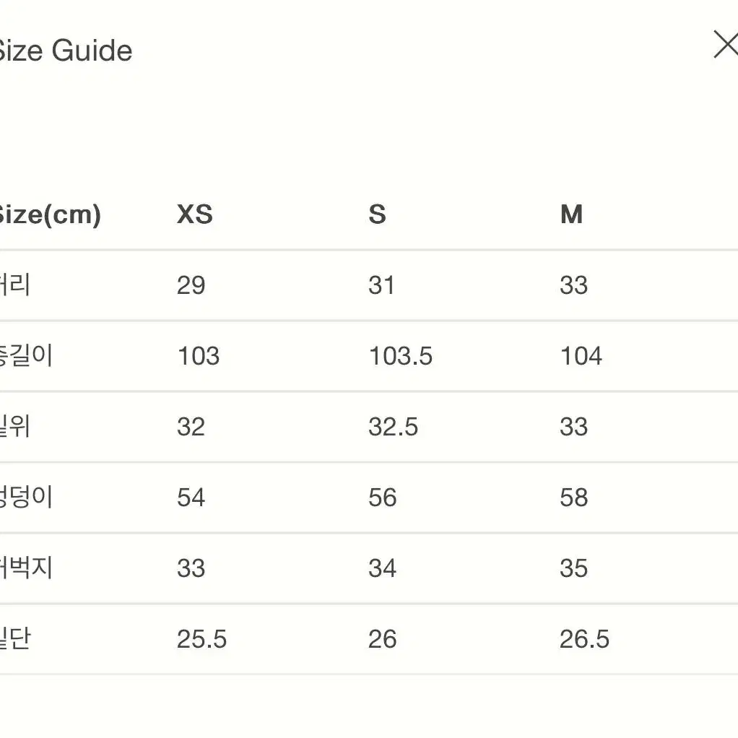
Task: Click the Size Guide title
Action: [x=65, y=51]
